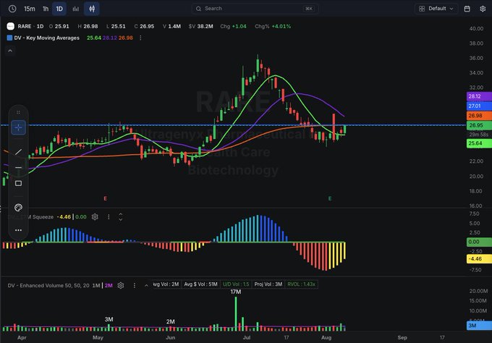Collapse the indicator legend chevron
Screen dimensions: 492x343
[10, 51]
